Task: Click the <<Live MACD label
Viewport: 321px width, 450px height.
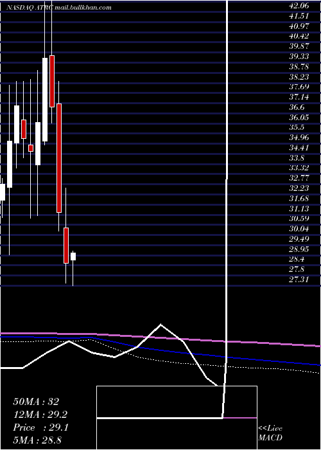Action: 270,433
